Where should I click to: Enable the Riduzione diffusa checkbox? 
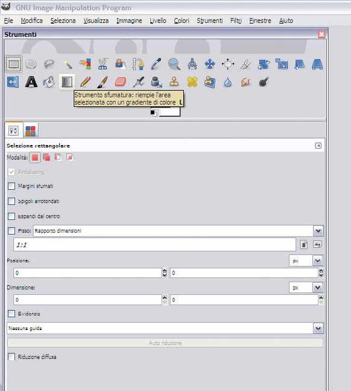(x=11, y=357)
